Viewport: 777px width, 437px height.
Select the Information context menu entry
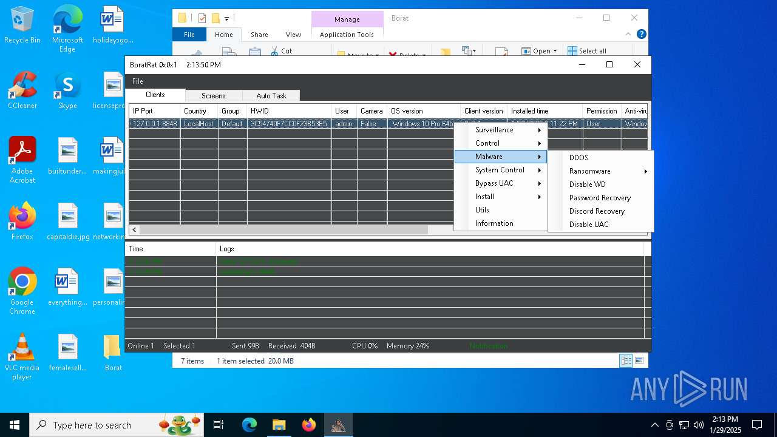click(x=501, y=223)
